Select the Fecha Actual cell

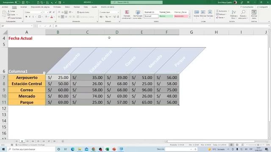(27, 38)
